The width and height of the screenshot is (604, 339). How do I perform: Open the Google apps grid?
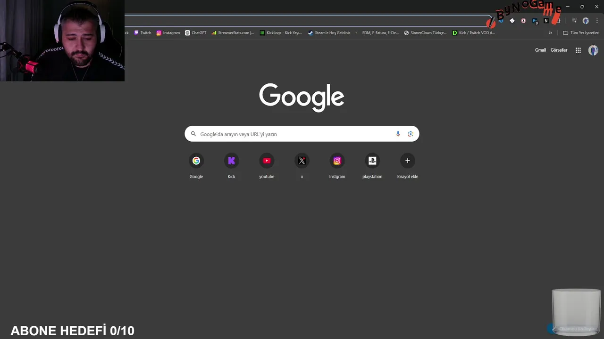click(578, 50)
